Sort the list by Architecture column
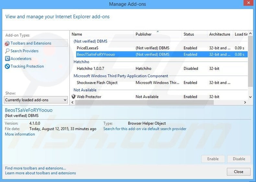 pos(220,34)
